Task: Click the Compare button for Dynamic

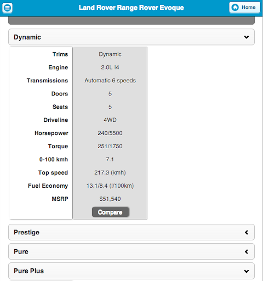Action: 110,212
